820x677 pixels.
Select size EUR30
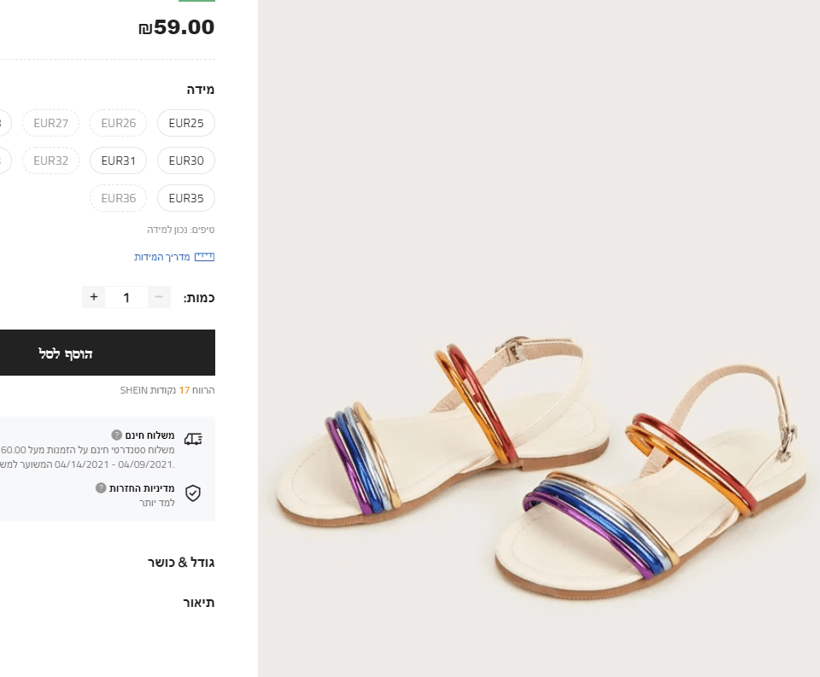point(186,160)
